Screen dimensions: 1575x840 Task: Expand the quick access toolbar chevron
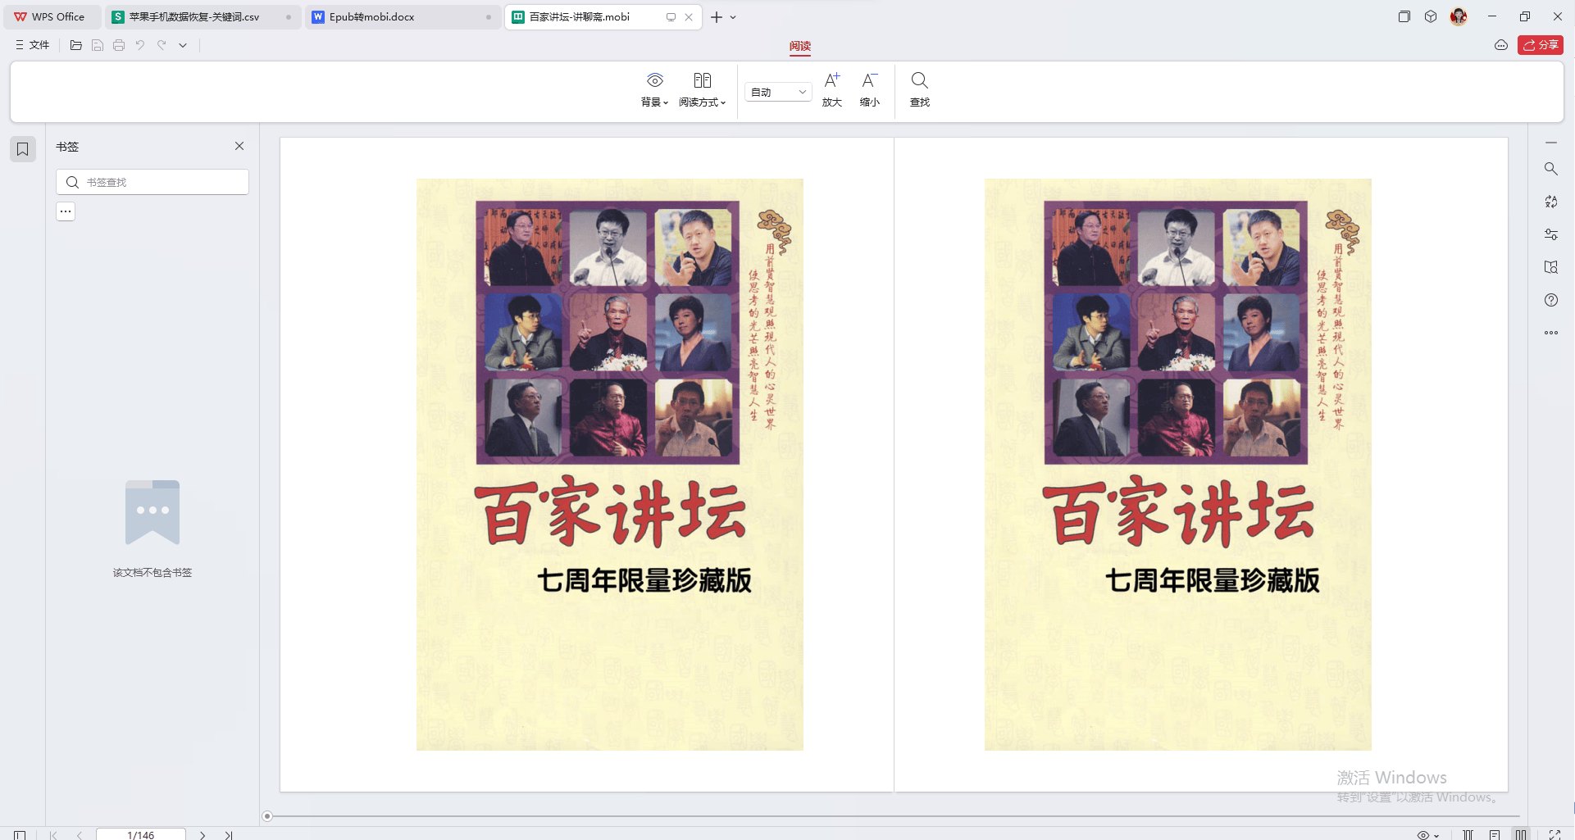[x=183, y=45]
